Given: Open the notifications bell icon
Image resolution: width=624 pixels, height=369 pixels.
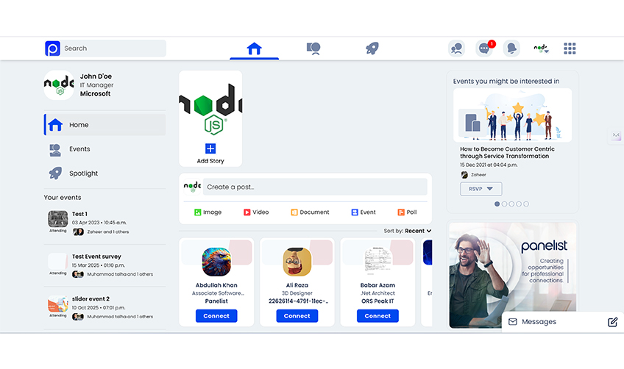Looking at the screenshot, I should pos(511,49).
